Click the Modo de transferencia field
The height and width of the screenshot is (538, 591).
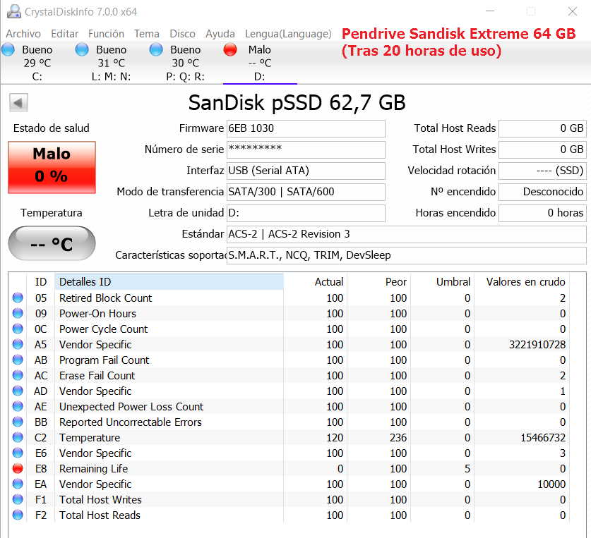(x=306, y=192)
